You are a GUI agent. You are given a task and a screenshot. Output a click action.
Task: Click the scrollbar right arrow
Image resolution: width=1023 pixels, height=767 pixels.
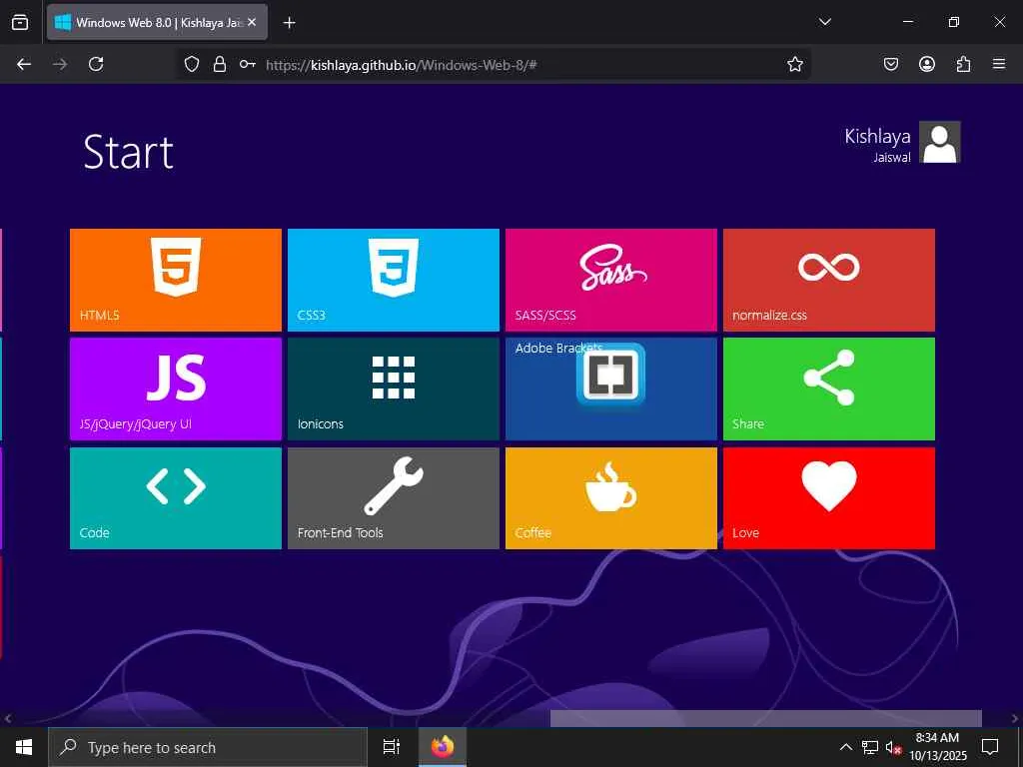tap(1015, 719)
